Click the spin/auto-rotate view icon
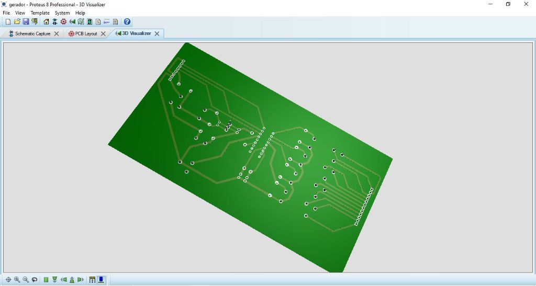The image size is (536, 286). tap(34, 280)
